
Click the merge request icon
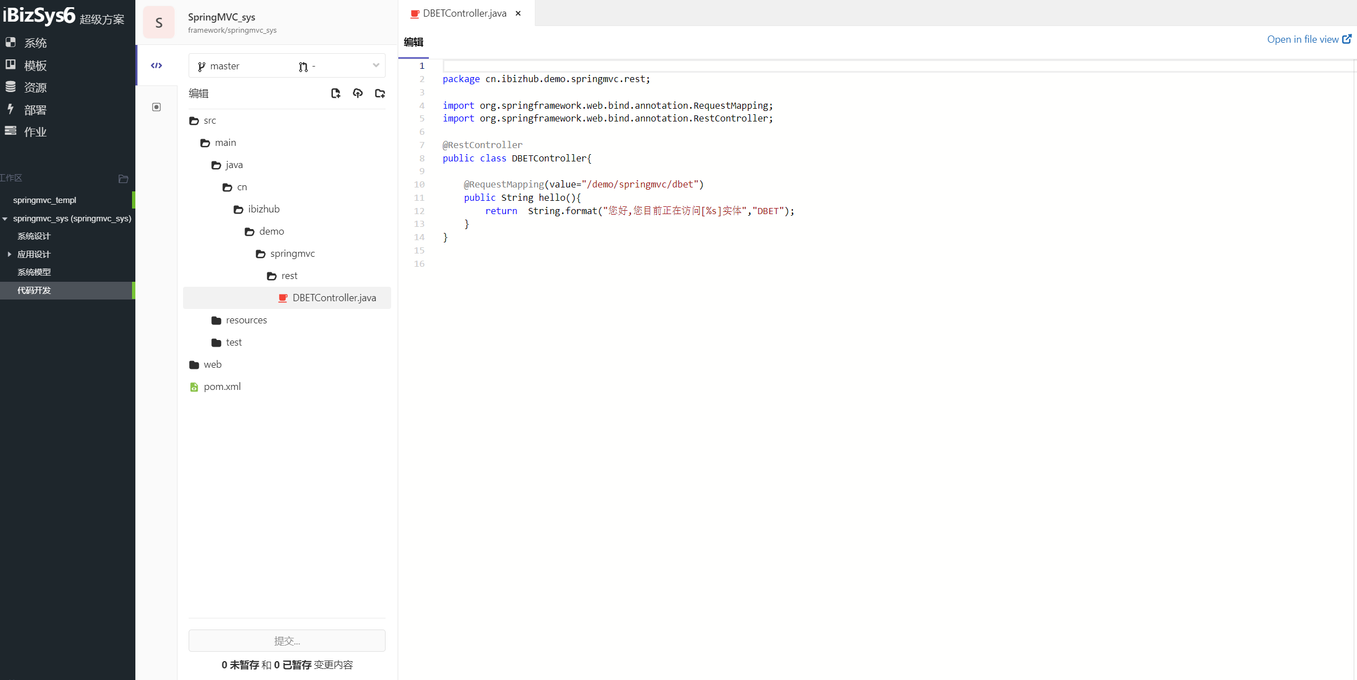pyautogui.click(x=303, y=67)
